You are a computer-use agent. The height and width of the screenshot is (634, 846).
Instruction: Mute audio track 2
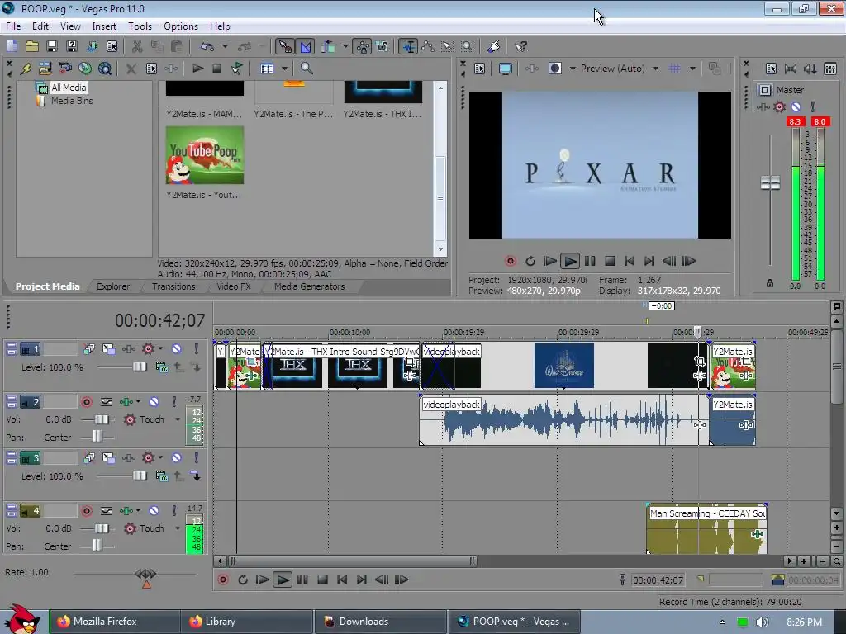point(154,402)
